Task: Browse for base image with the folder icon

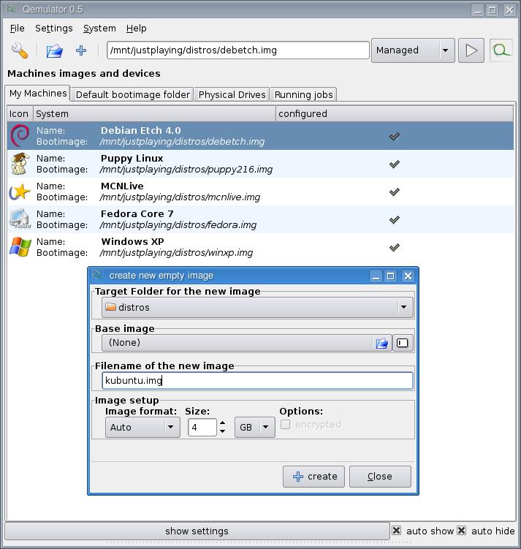Action: click(381, 343)
